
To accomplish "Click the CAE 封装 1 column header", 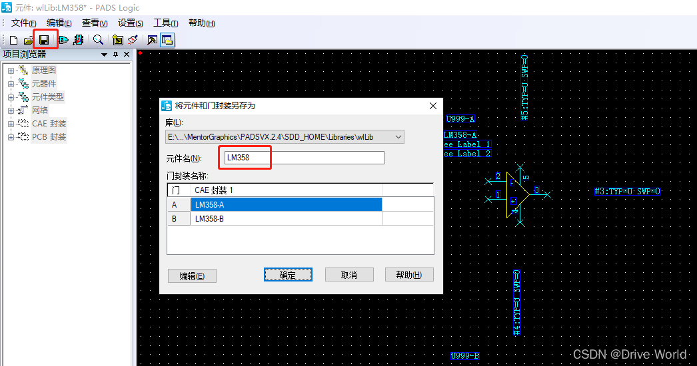I will click(287, 190).
